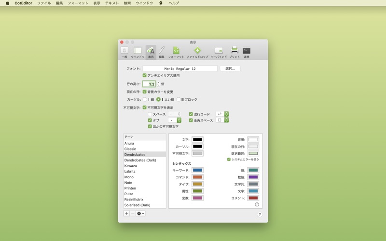The width and height of the screenshot is (386, 241).
Task: Open the Apple menu
Action: point(7,3)
